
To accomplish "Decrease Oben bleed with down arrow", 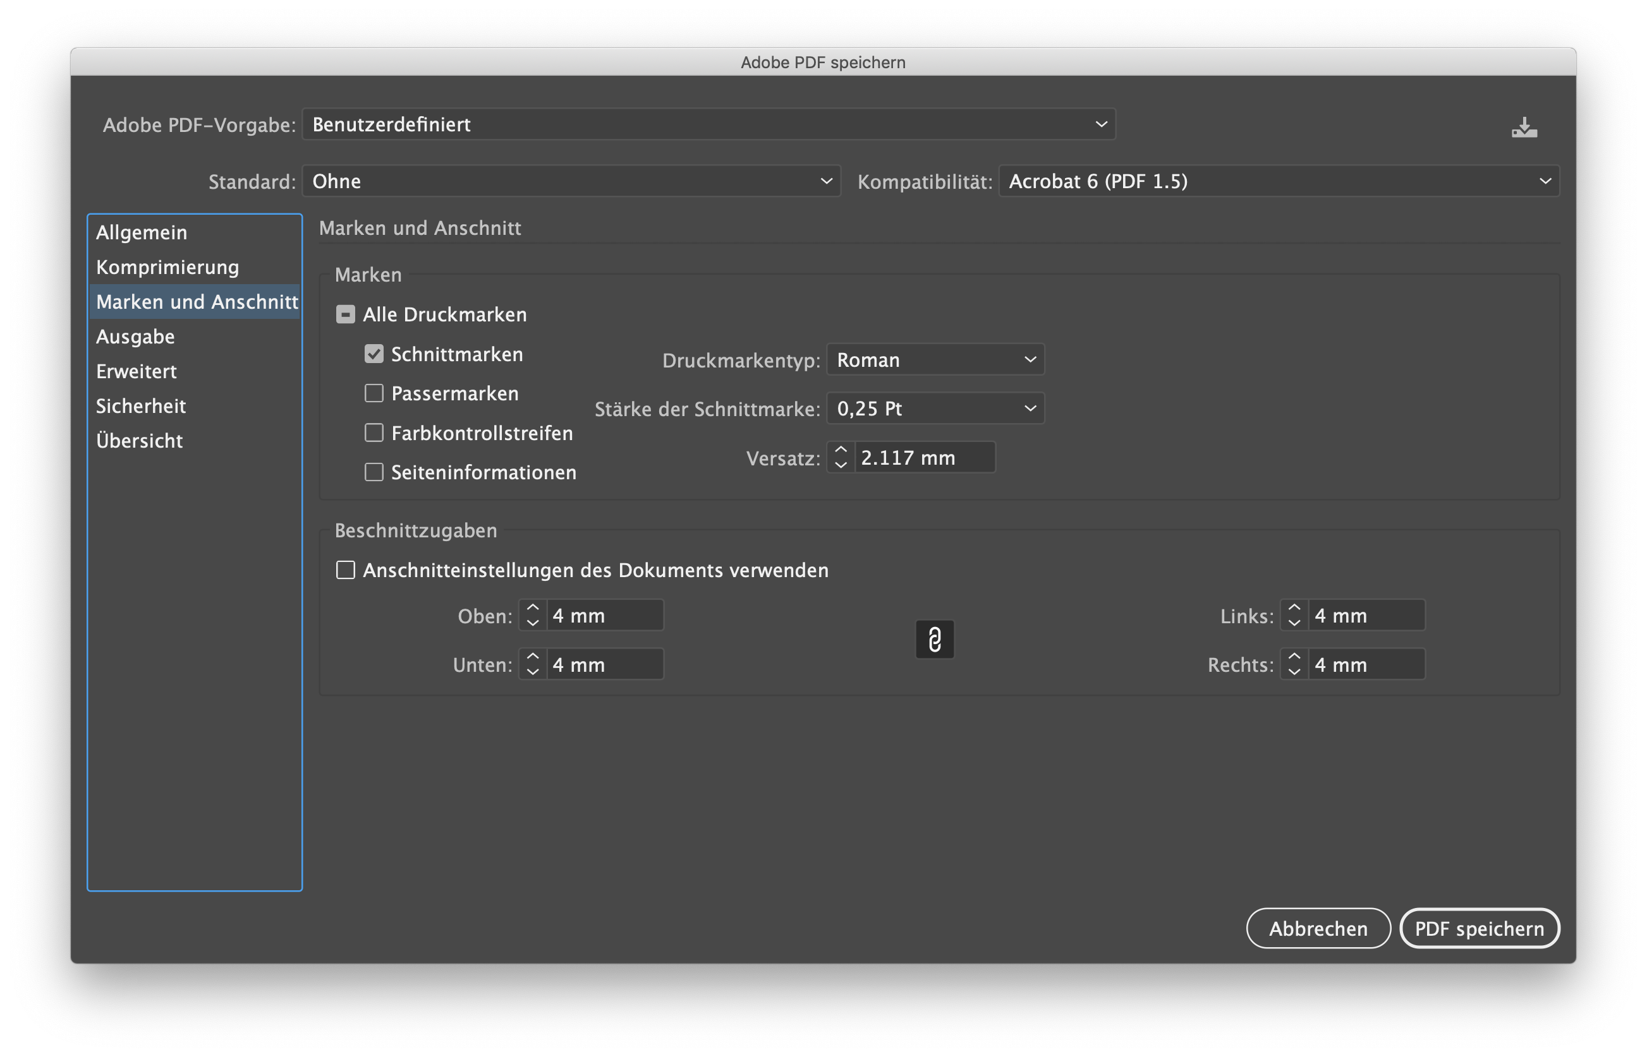I will [x=532, y=623].
